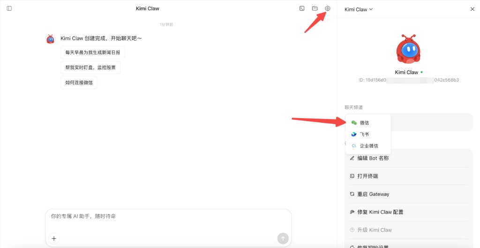Click the WeCom chat bubble icon

click(354, 146)
